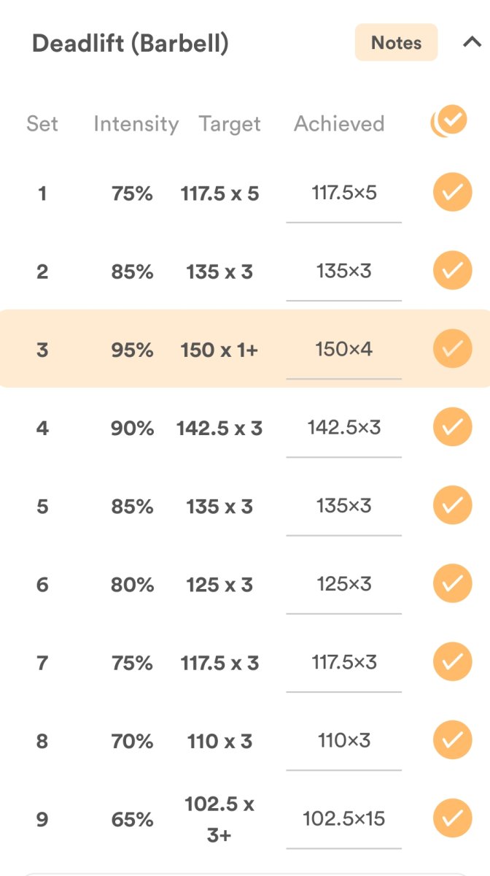Tap the Deadlift (Barbell) exercise title
This screenshot has width=490, height=876.
(131, 44)
